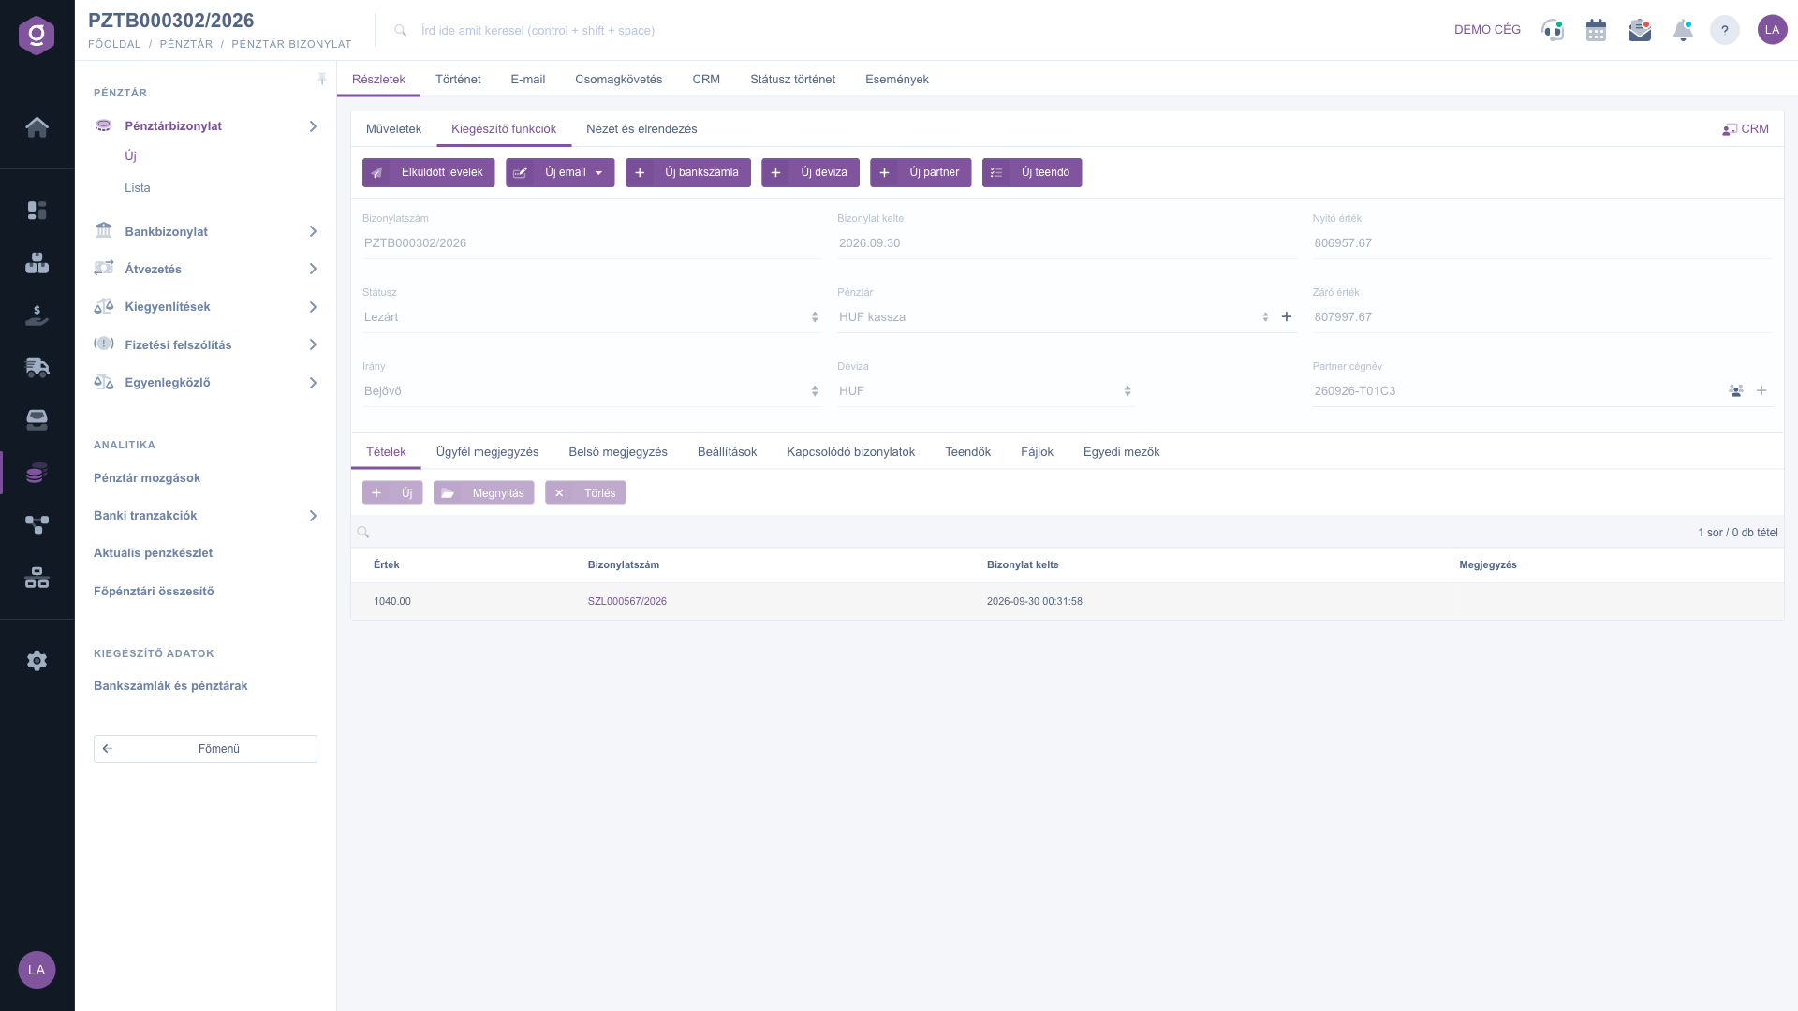1798x1011 pixels.
Task: Open the mail envelope icon in header
Action: tap(1640, 30)
